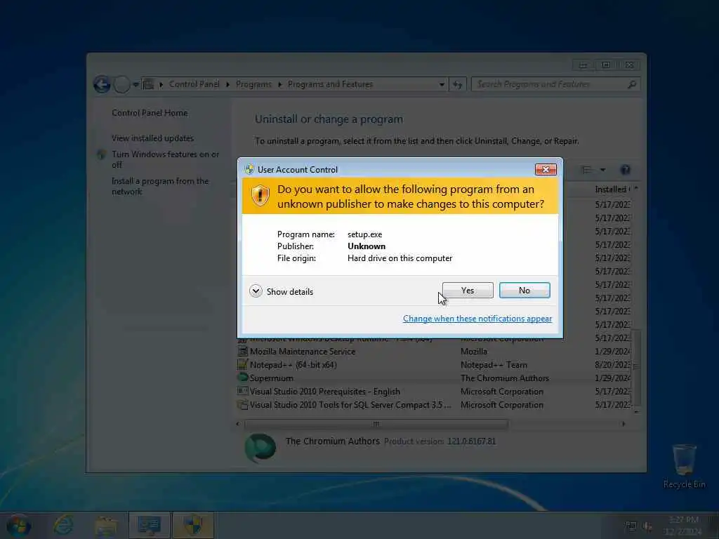719x539 pixels.
Task: Click the Back arrow in Programs and Features window
Action: click(102, 84)
